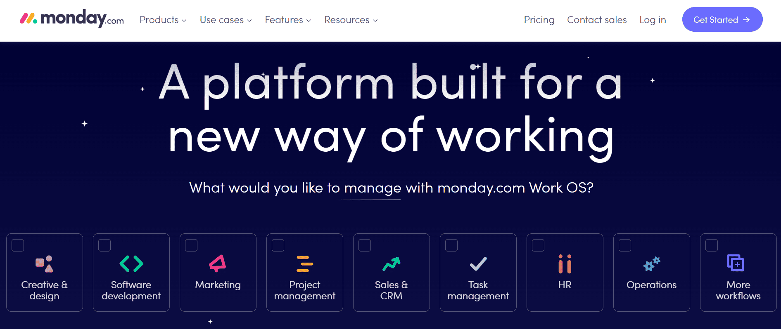Click the monday.com logo

(x=72, y=19)
